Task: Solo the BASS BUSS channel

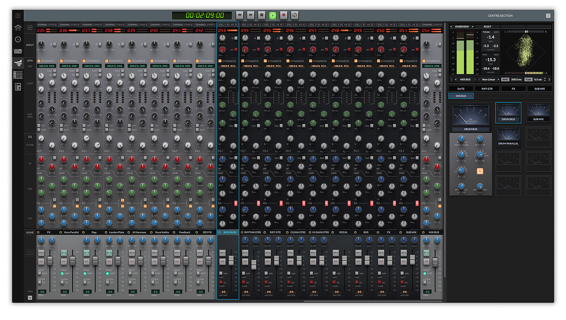Action: point(222,253)
